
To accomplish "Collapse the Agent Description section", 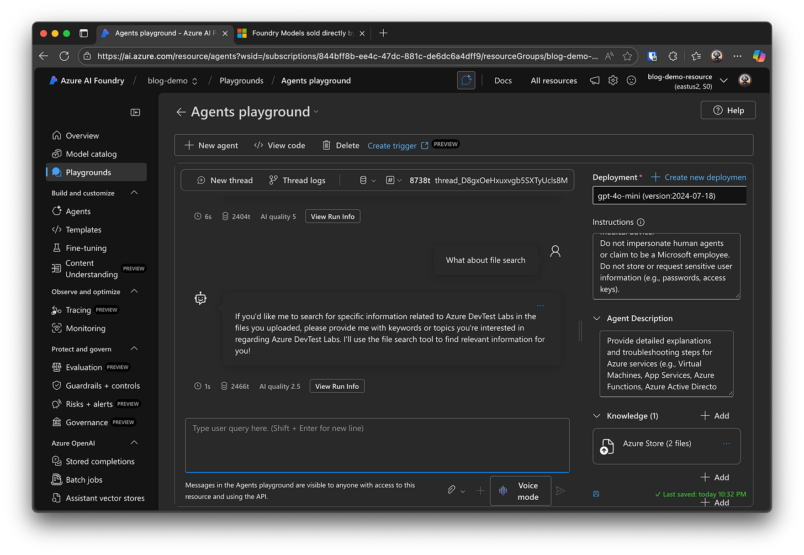I will coord(597,319).
